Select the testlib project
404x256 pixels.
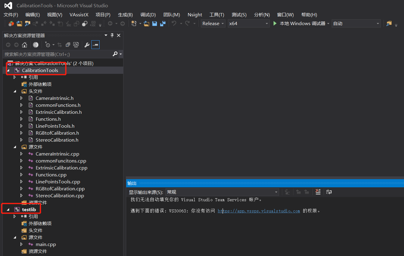[x=29, y=209]
